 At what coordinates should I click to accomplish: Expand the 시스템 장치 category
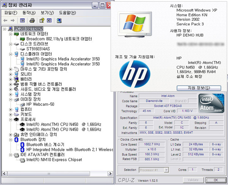11,95
